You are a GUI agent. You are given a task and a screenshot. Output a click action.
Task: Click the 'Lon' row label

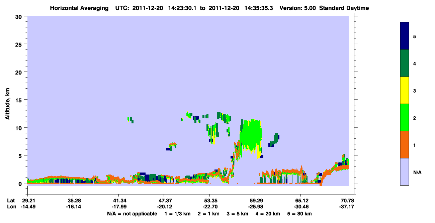pyautogui.click(x=11, y=207)
